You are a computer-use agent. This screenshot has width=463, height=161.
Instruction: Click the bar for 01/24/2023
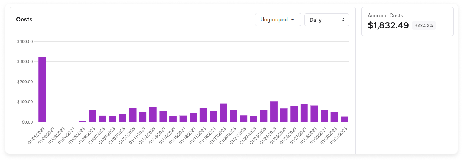274,112
